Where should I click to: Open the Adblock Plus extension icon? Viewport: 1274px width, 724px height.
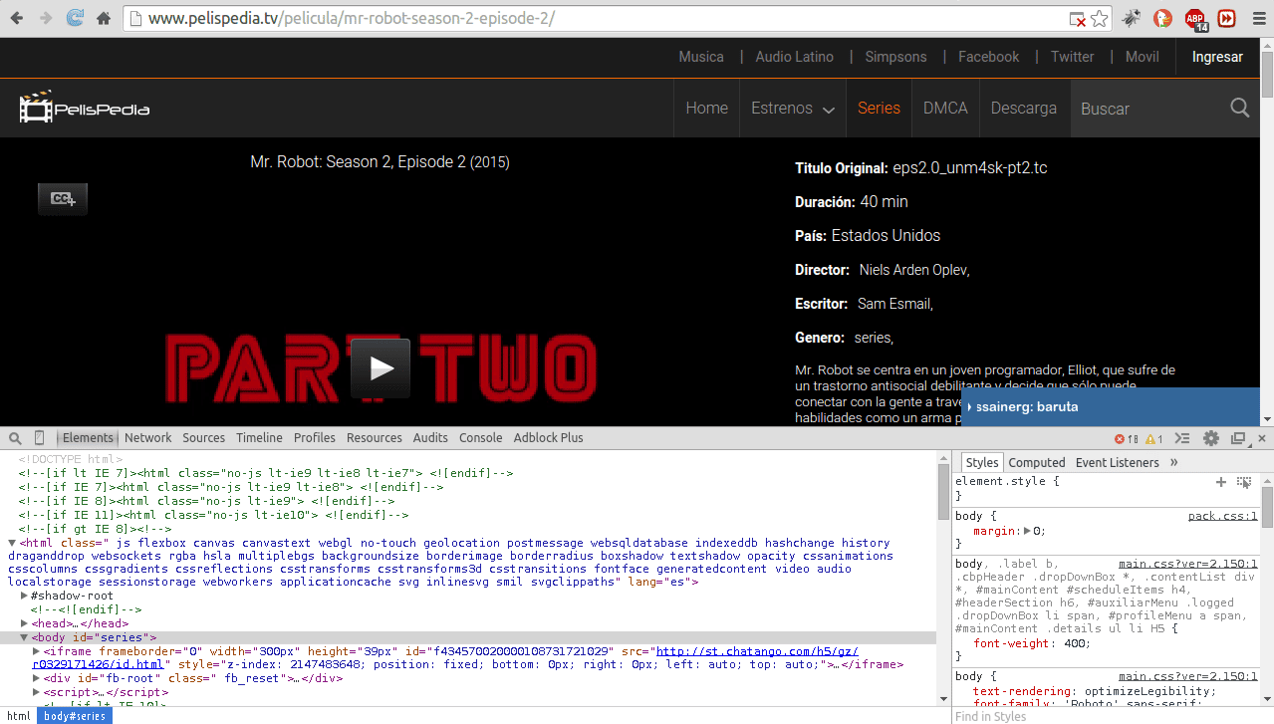click(1195, 18)
